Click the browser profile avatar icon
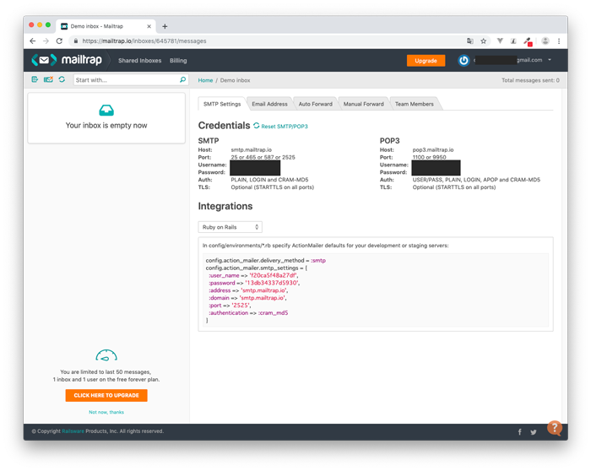The image size is (591, 471). 545,41
